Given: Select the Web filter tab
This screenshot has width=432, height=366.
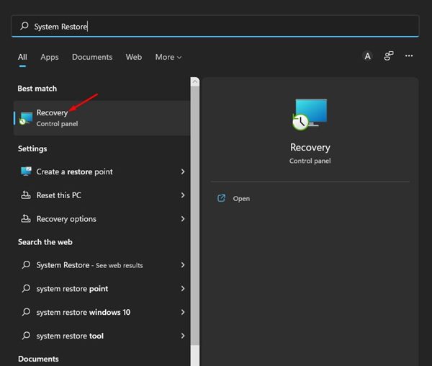Looking at the screenshot, I should 134,57.
